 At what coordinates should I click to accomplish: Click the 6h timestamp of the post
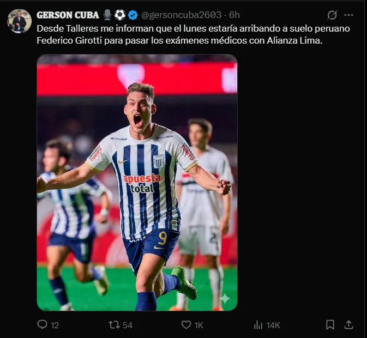coord(234,15)
